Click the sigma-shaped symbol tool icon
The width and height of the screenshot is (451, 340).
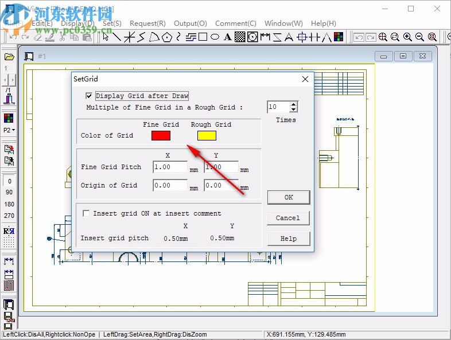tap(277, 37)
